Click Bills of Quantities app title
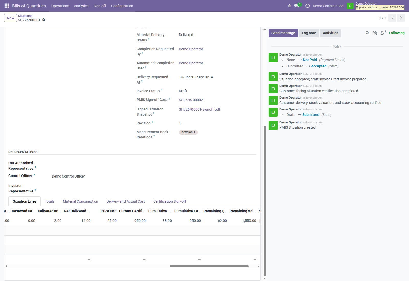The image size is (409, 281). coord(29,6)
